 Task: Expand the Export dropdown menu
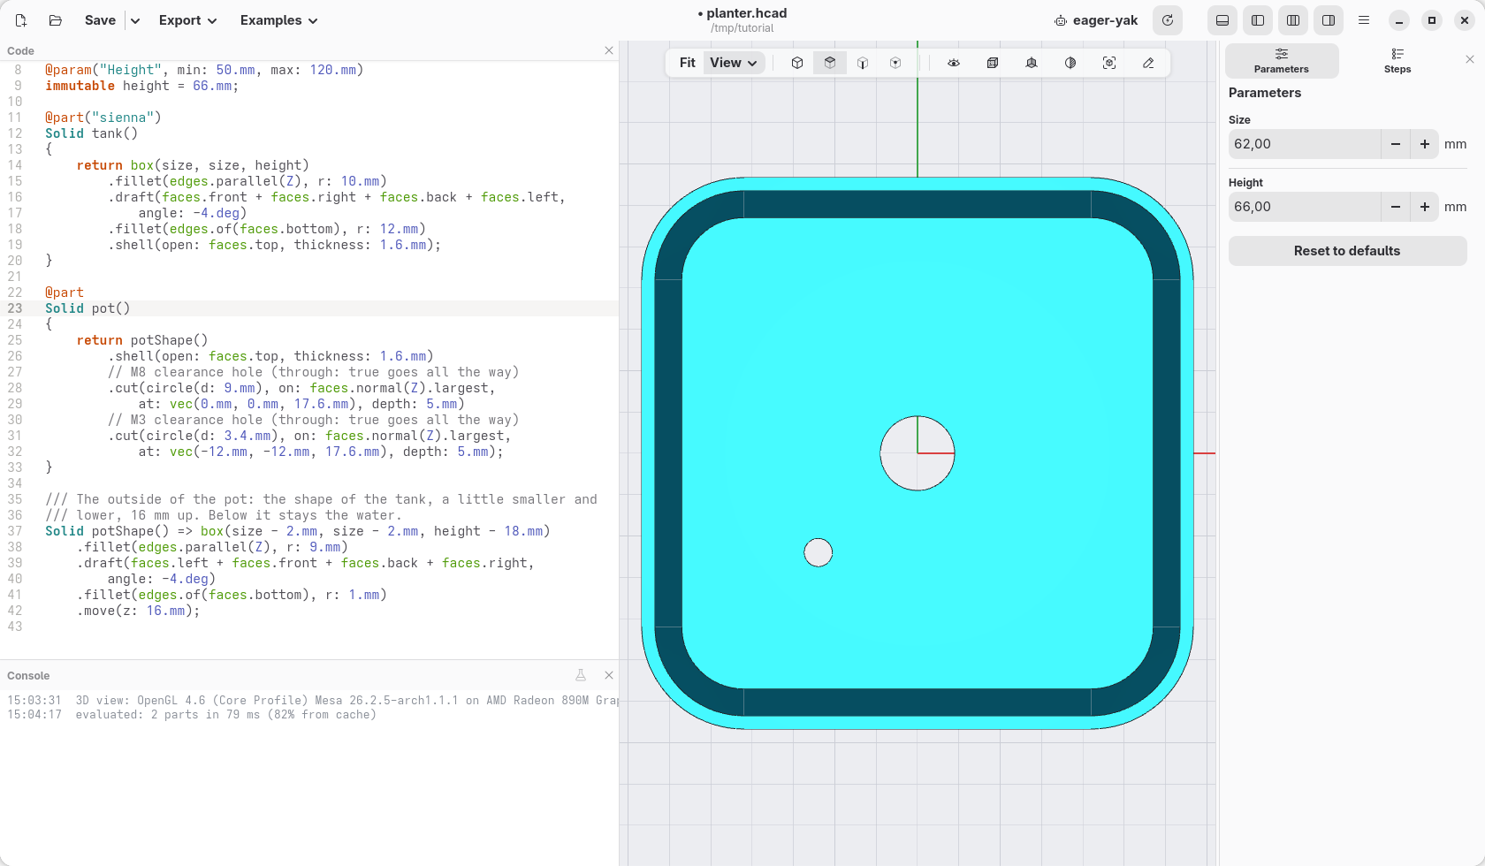(x=187, y=20)
